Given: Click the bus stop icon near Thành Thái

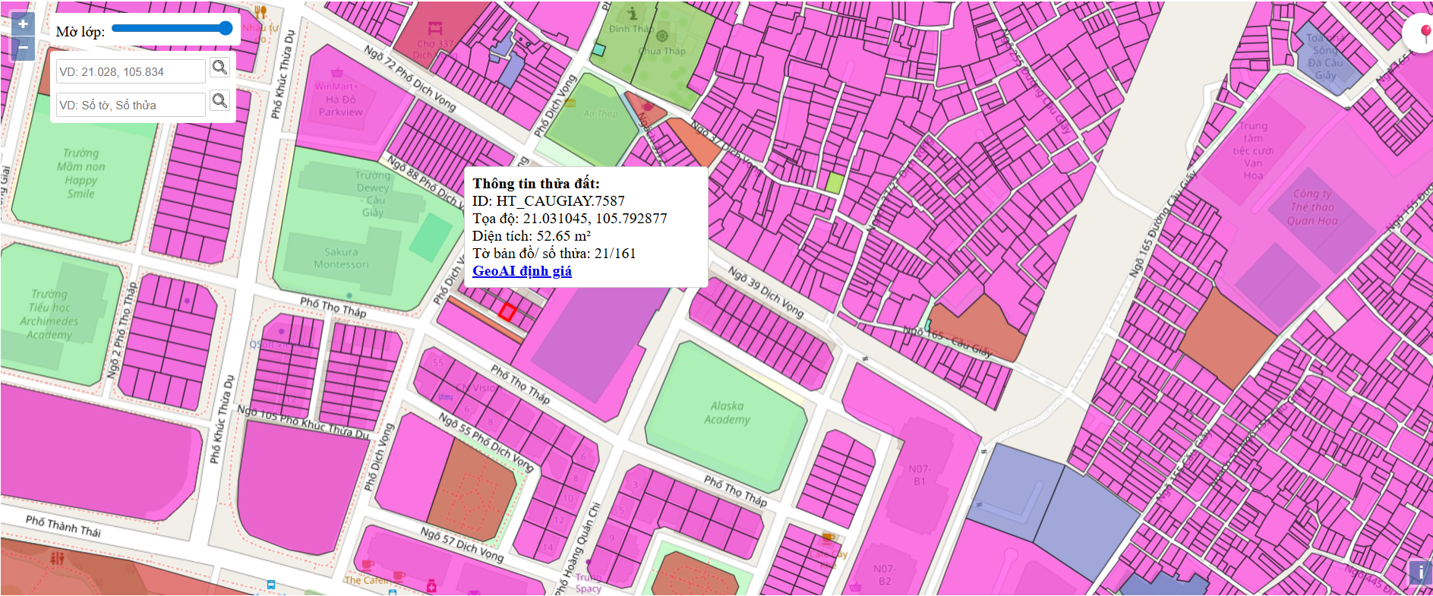Looking at the screenshot, I should pos(271,585).
